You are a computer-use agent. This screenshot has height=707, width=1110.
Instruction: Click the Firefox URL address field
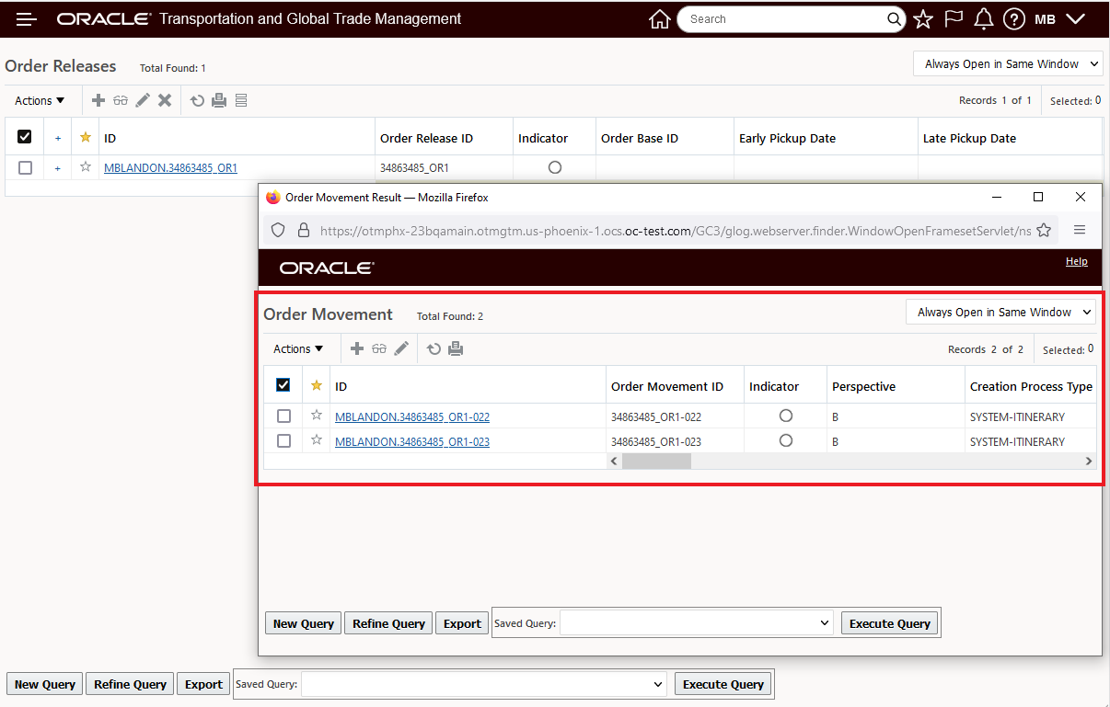(x=675, y=231)
